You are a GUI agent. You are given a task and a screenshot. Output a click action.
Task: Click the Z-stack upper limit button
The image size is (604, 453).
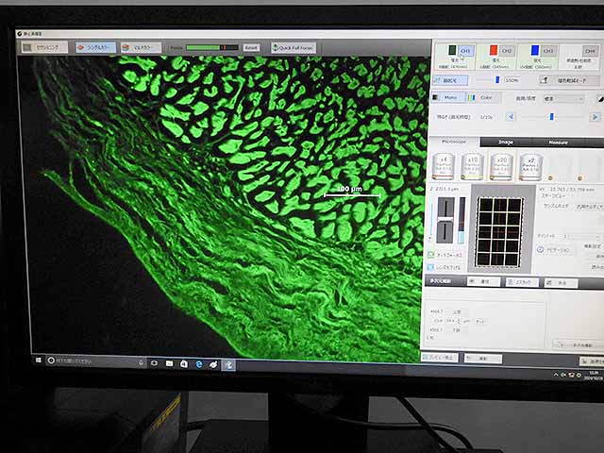457,311
